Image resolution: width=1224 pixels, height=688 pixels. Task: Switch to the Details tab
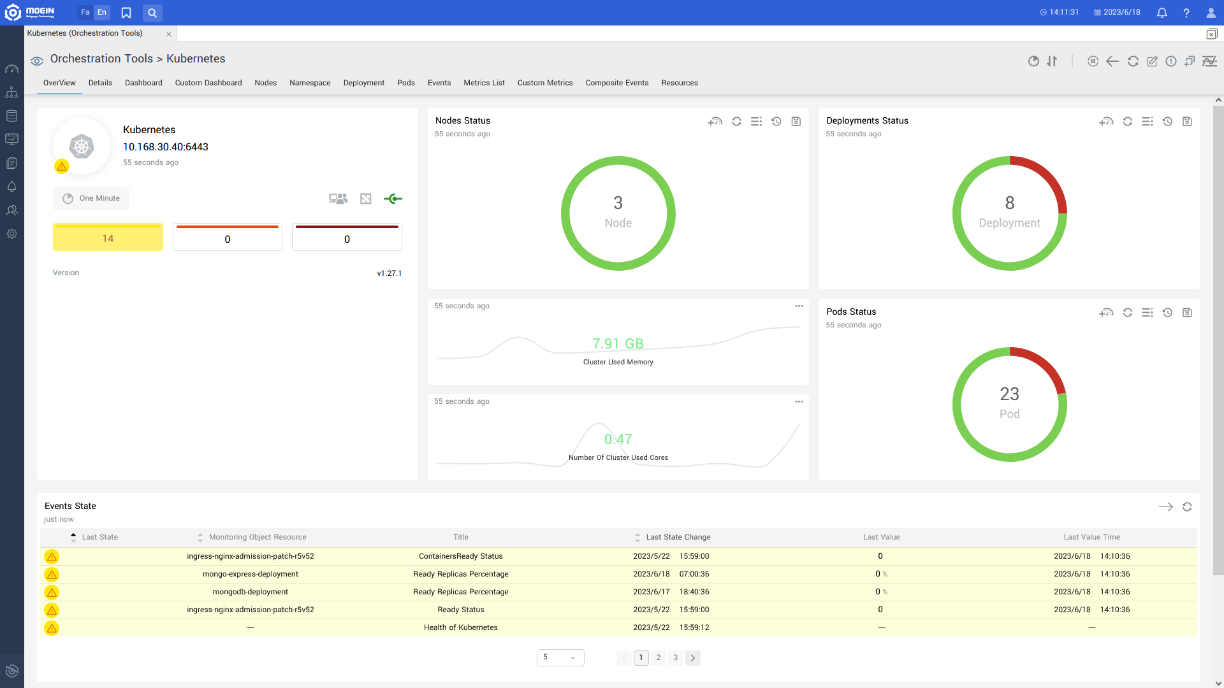point(100,83)
